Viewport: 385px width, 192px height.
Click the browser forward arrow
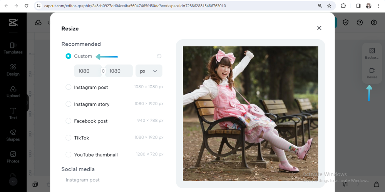[16, 6]
